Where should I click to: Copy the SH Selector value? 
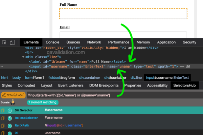tap(3, 111)
